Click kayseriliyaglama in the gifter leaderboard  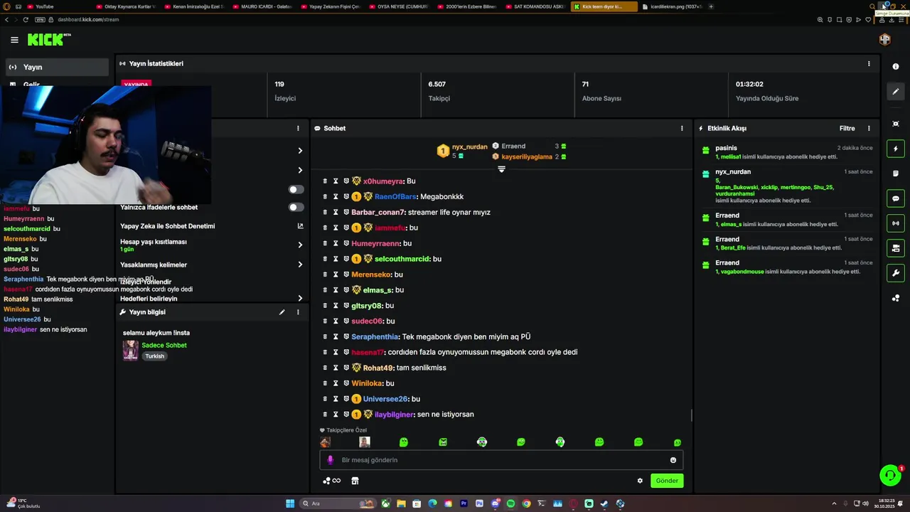tap(527, 156)
